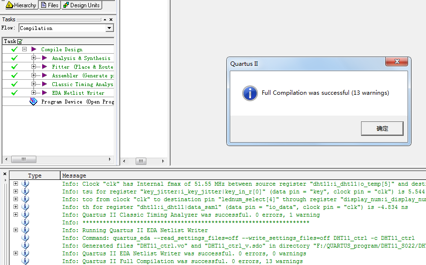The image size is (426, 265).
Task: Expand the Analysis & Synthesis task
Action: point(33,58)
